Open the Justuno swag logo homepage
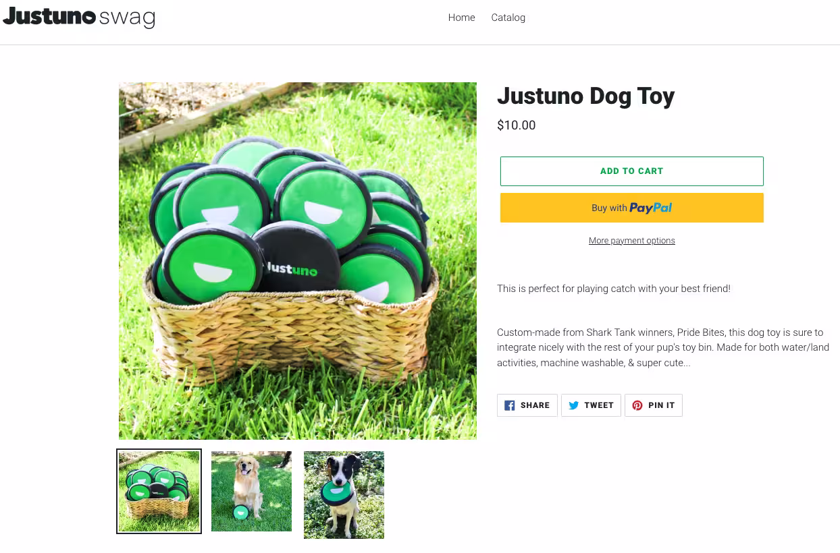The height and width of the screenshot is (553, 840). point(79,16)
